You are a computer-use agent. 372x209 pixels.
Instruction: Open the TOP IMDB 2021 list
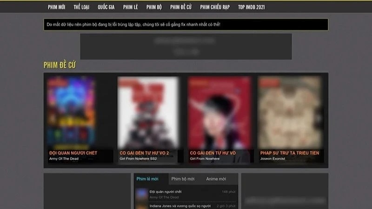(251, 7)
